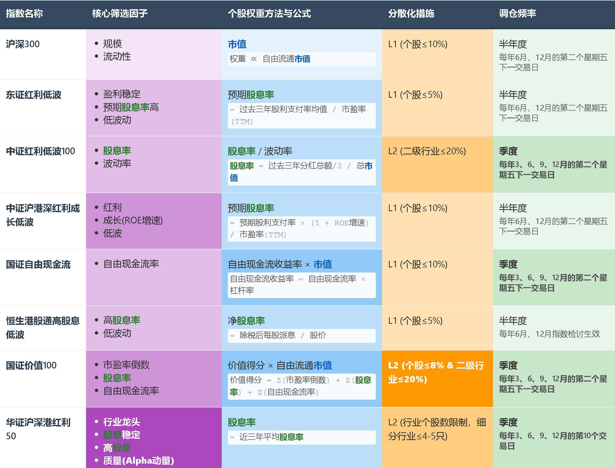This screenshot has width=615, height=468.
Task: Select the 国证价值100 index name
Action: 31,365
